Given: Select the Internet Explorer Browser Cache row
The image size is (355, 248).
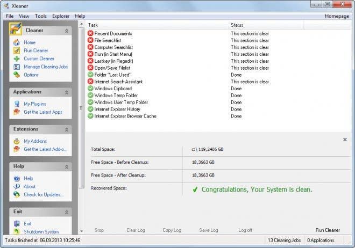Looking at the screenshot, I should 218,116.
